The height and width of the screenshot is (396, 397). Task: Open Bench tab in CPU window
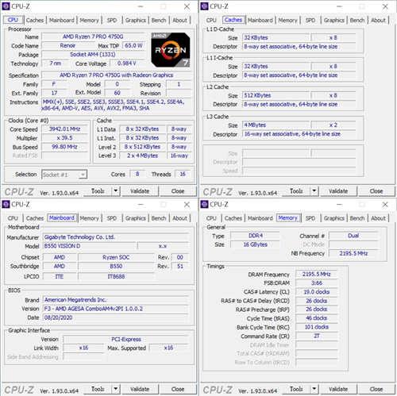point(159,21)
